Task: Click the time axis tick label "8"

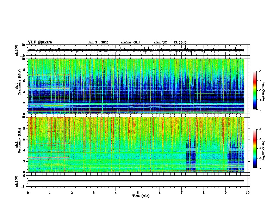Action: click(204, 193)
